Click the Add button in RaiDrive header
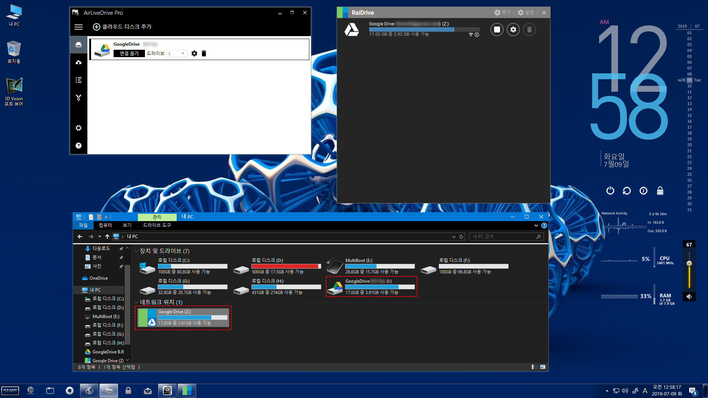Screen dimensions: 708x398 pos(503,13)
